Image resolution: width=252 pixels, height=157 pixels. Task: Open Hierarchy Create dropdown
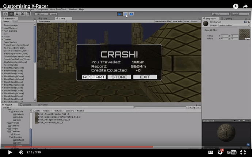7,21
